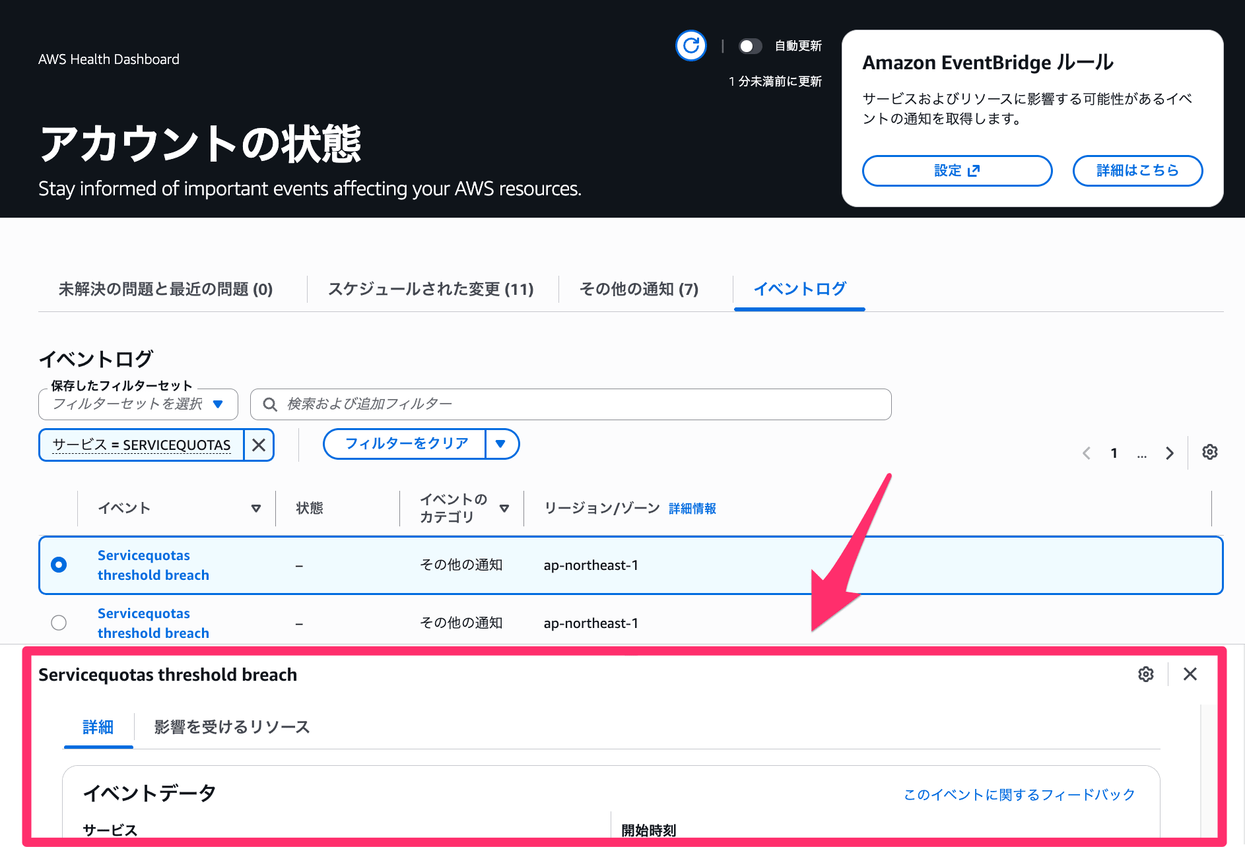Switch to 未解決の問題と最近の問題 (0) tab
This screenshot has height=847, width=1245.
pyautogui.click(x=166, y=289)
